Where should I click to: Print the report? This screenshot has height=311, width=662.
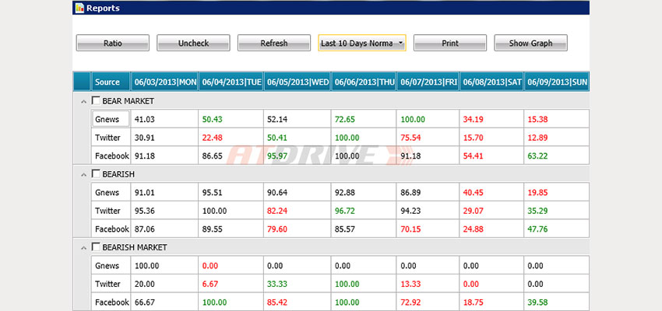tap(450, 43)
